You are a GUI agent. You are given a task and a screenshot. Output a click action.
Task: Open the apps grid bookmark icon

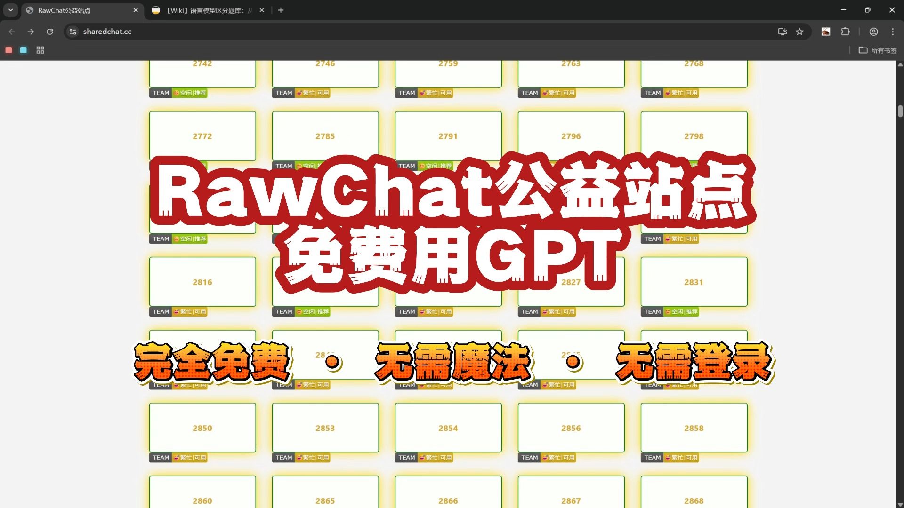click(40, 50)
